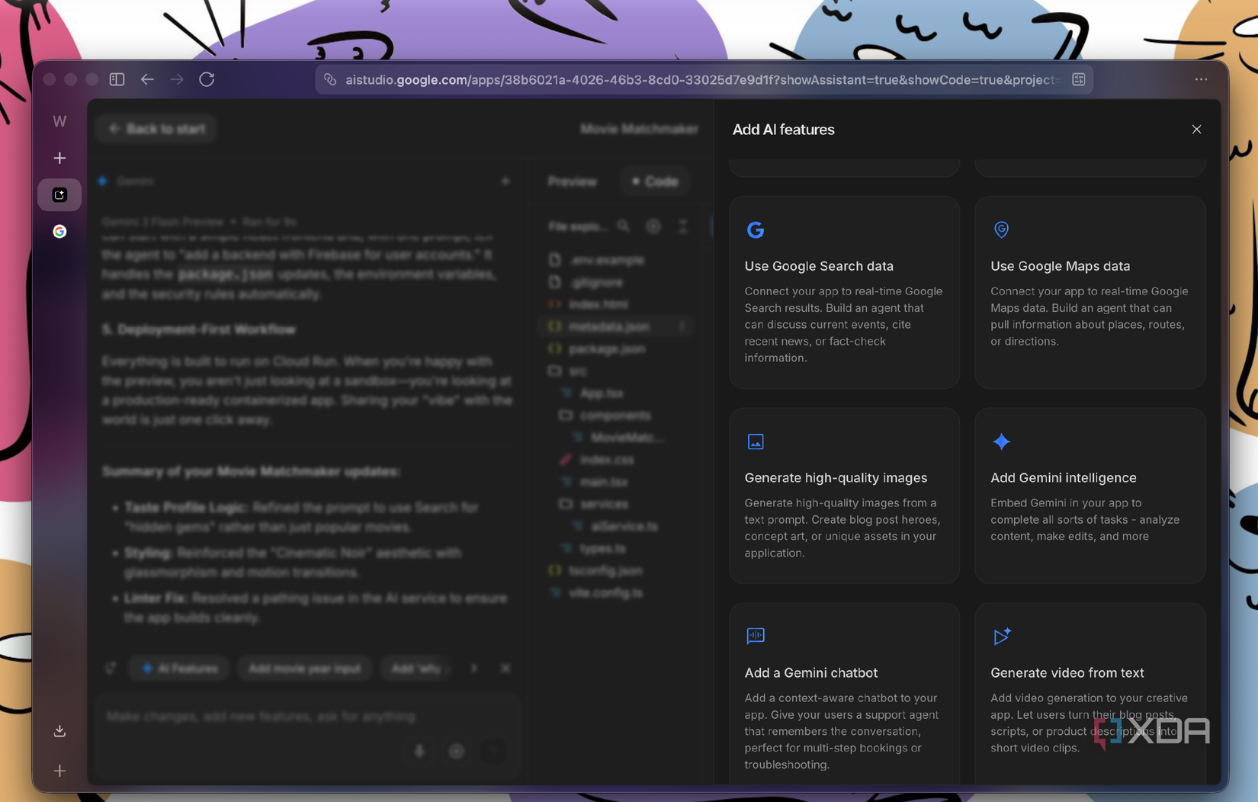Switch to the Preview tab

(572, 181)
